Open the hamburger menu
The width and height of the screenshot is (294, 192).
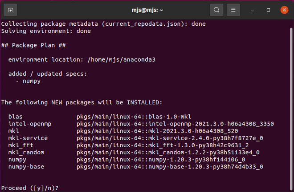pos(233,10)
